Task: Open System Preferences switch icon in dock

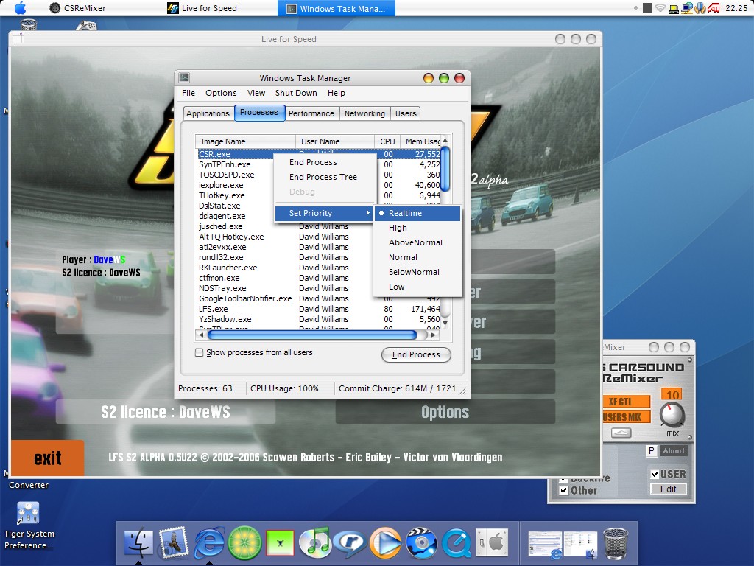Action: coord(491,543)
